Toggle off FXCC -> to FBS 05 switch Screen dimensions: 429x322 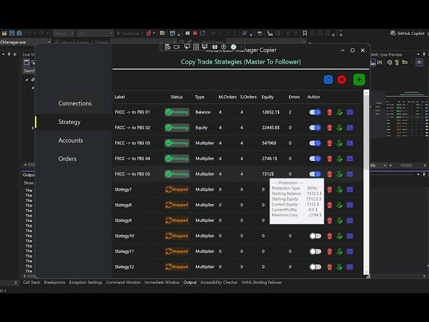point(315,174)
